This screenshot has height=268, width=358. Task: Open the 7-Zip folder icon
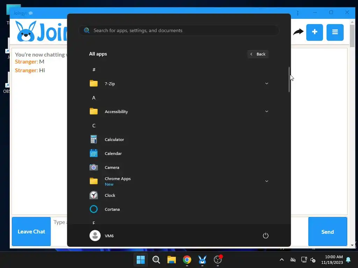click(x=94, y=83)
